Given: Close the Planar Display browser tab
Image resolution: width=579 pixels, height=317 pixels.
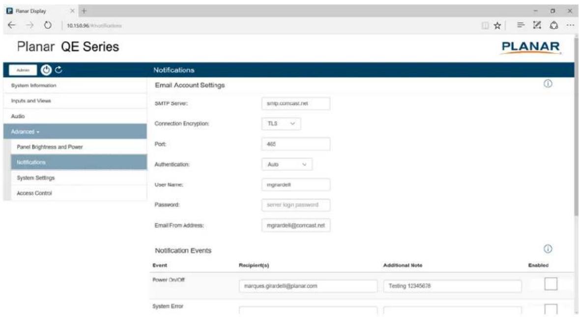Looking at the screenshot, I should coord(72,11).
